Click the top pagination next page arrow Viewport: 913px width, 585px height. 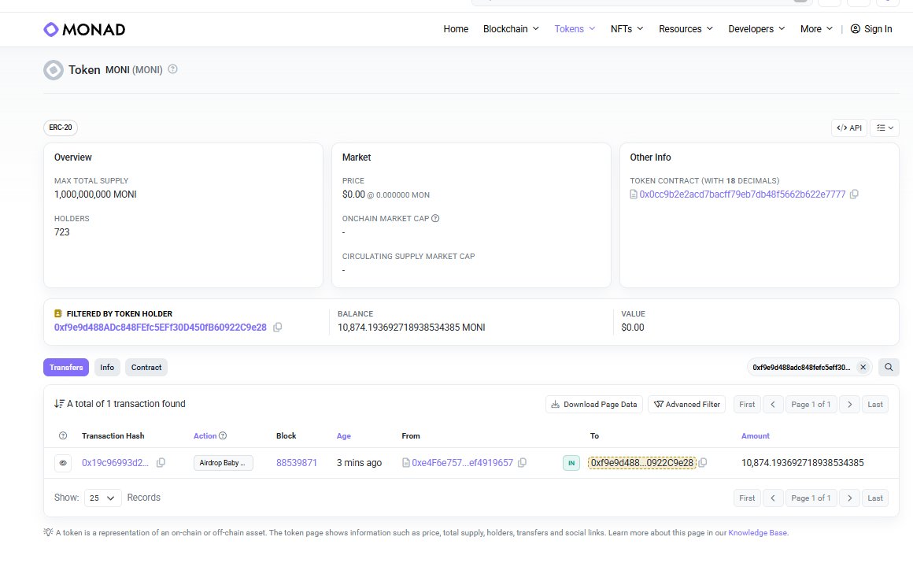point(849,405)
